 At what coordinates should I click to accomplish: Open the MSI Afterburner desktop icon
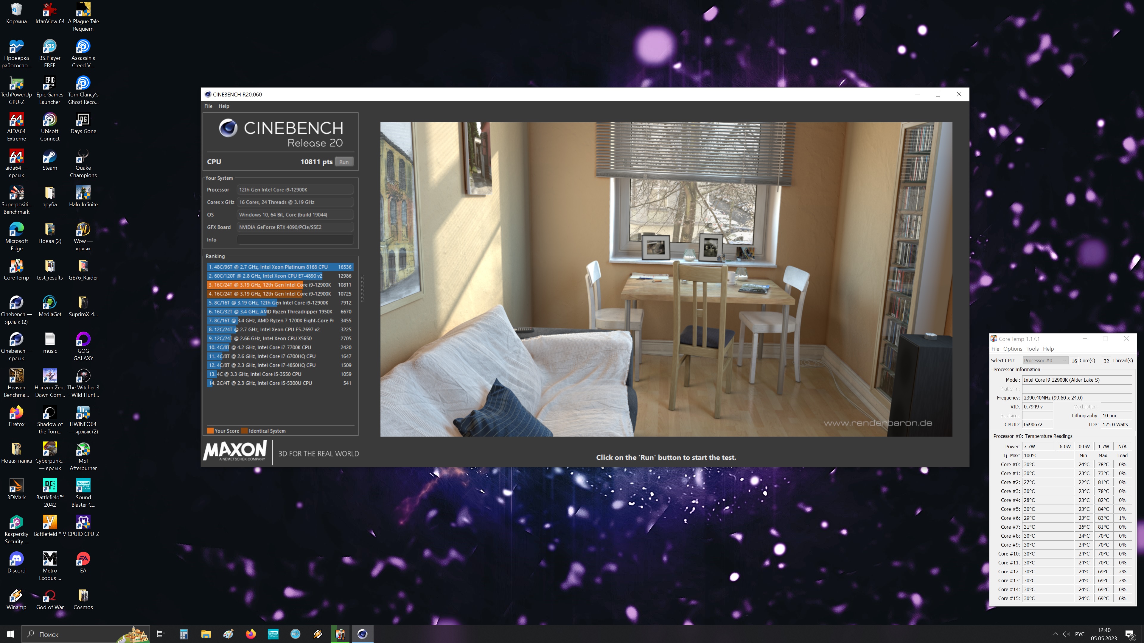83,450
